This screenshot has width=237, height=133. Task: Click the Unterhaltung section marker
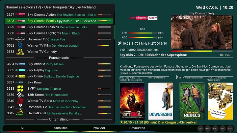59,120
